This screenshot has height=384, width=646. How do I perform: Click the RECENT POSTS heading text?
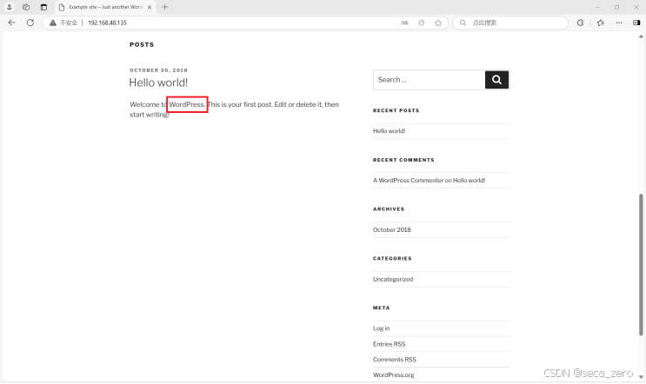[396, 110]
